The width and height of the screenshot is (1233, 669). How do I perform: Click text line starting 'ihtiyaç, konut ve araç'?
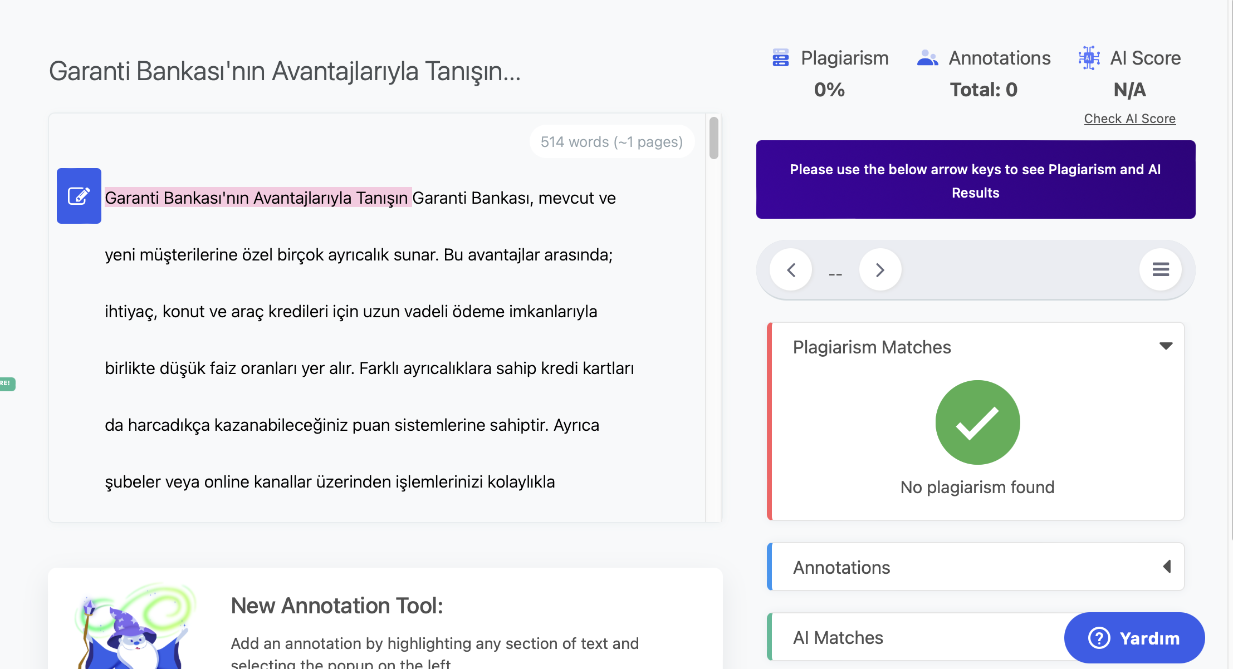tap(351, 312)
